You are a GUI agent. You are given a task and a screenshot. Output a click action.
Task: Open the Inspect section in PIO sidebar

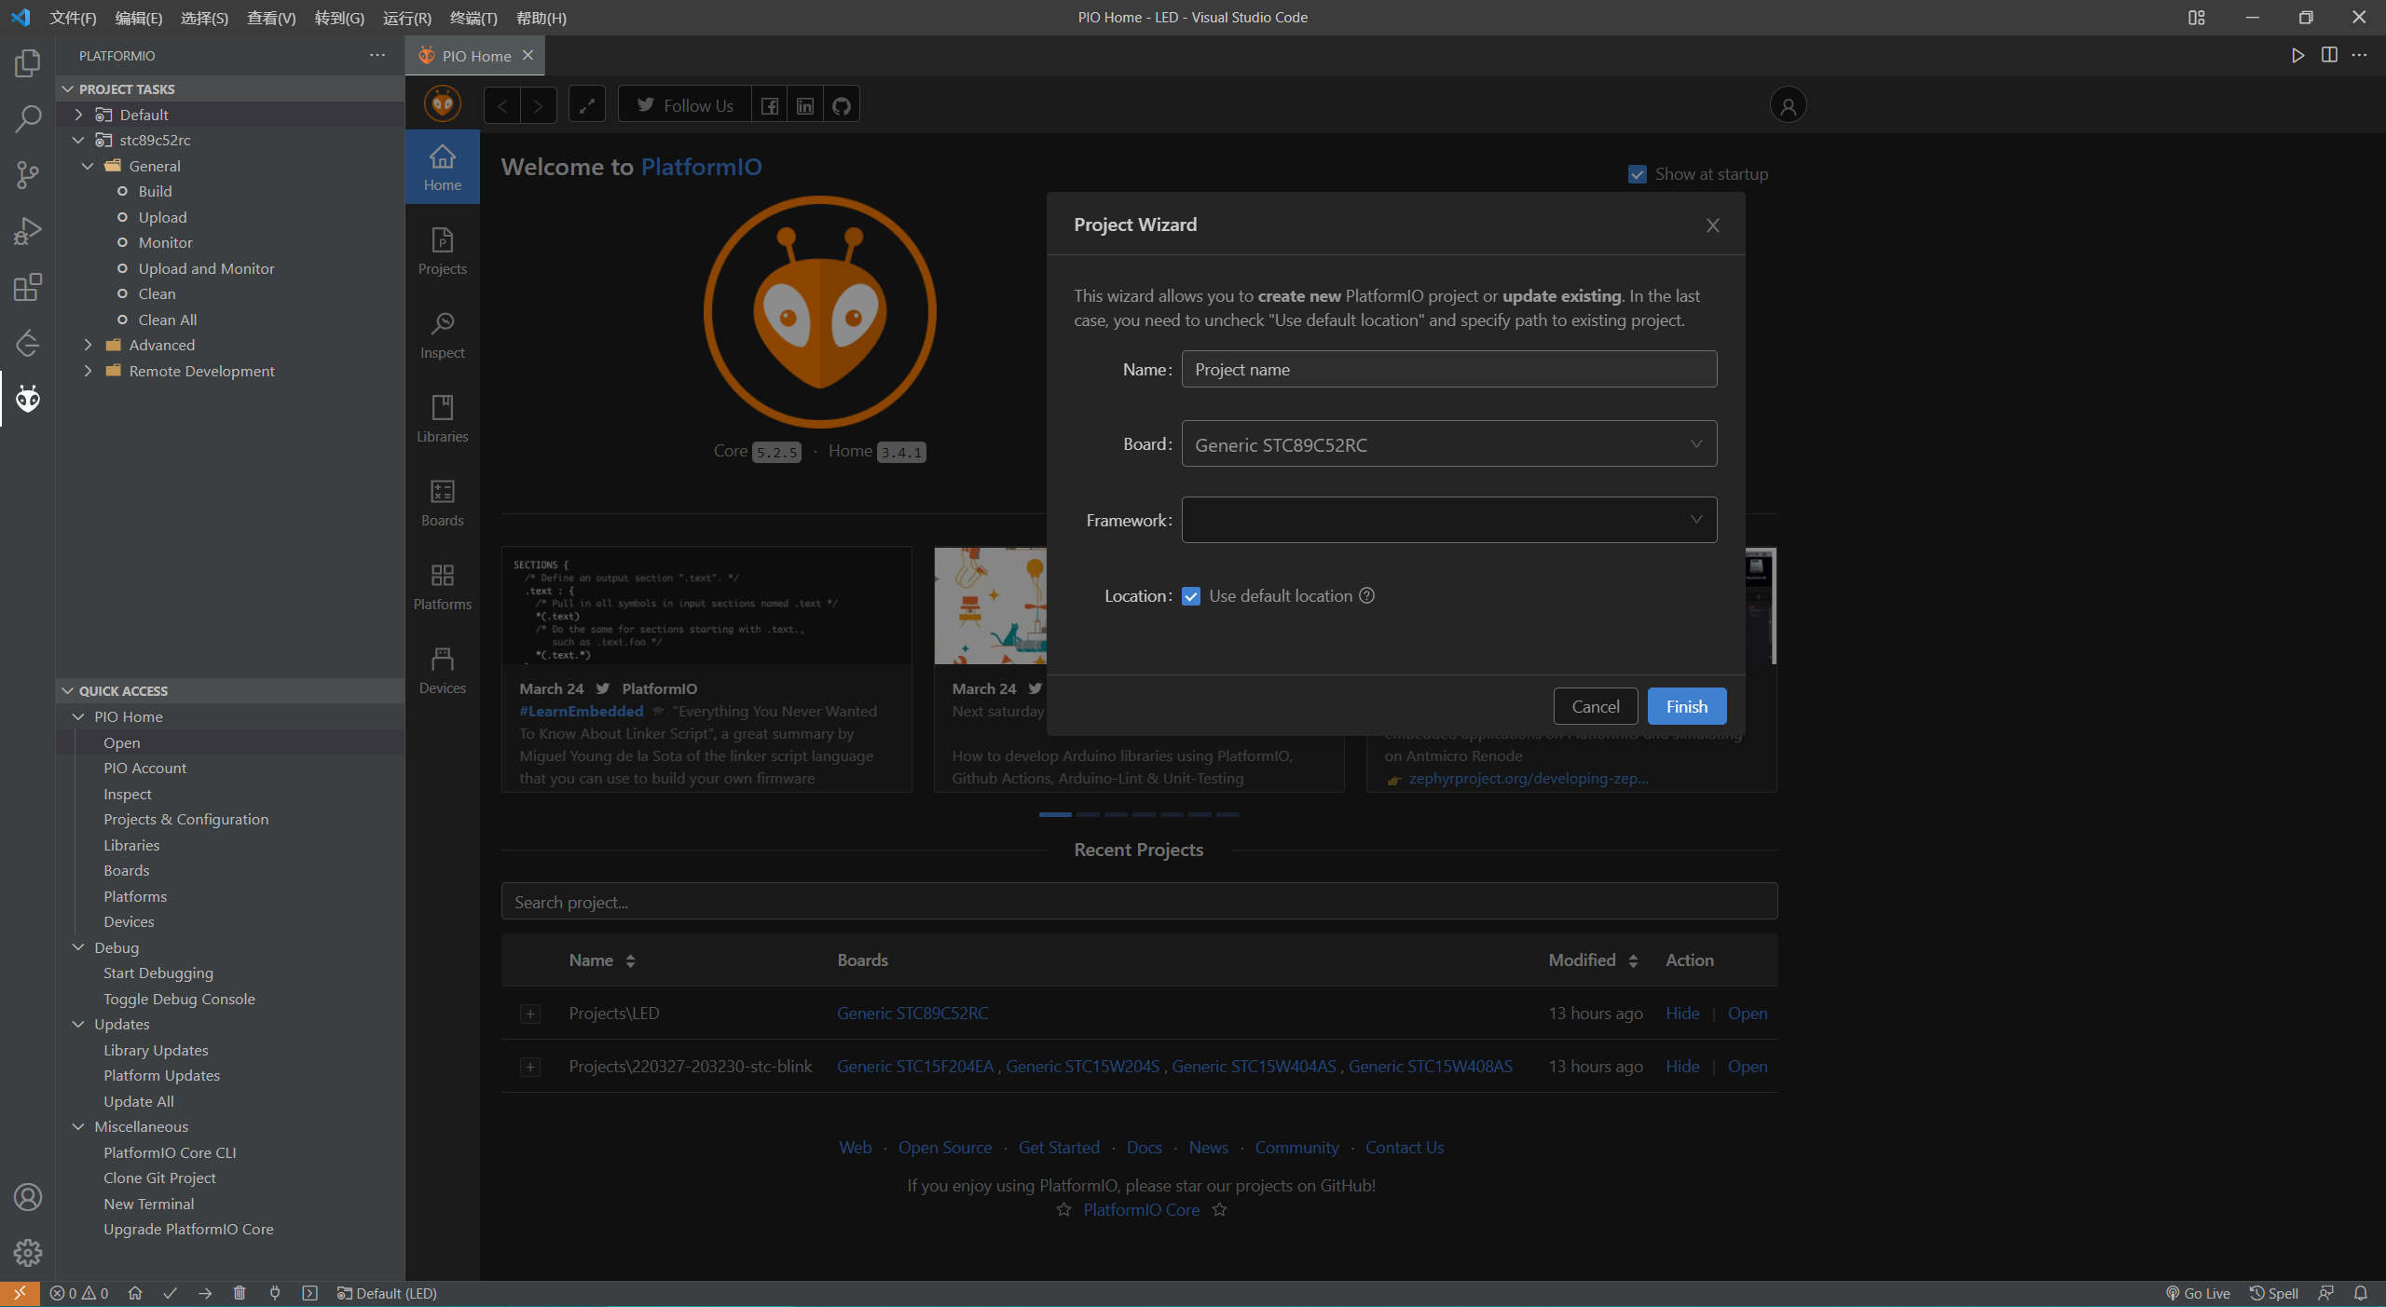point(443,335)
